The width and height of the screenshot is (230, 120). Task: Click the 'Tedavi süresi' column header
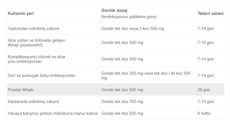point(210,13)
